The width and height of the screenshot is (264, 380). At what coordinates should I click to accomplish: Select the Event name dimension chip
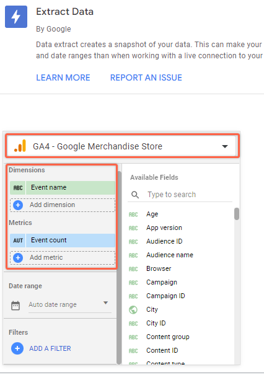[x=63, y=188]
